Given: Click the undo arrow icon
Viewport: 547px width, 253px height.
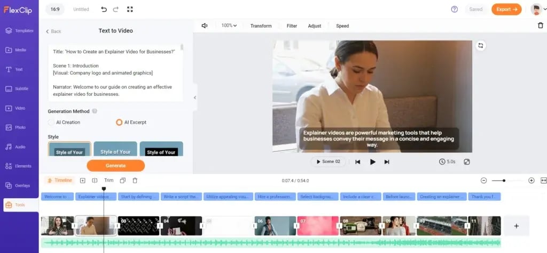Looking at the screenshot, I should 104,9.
